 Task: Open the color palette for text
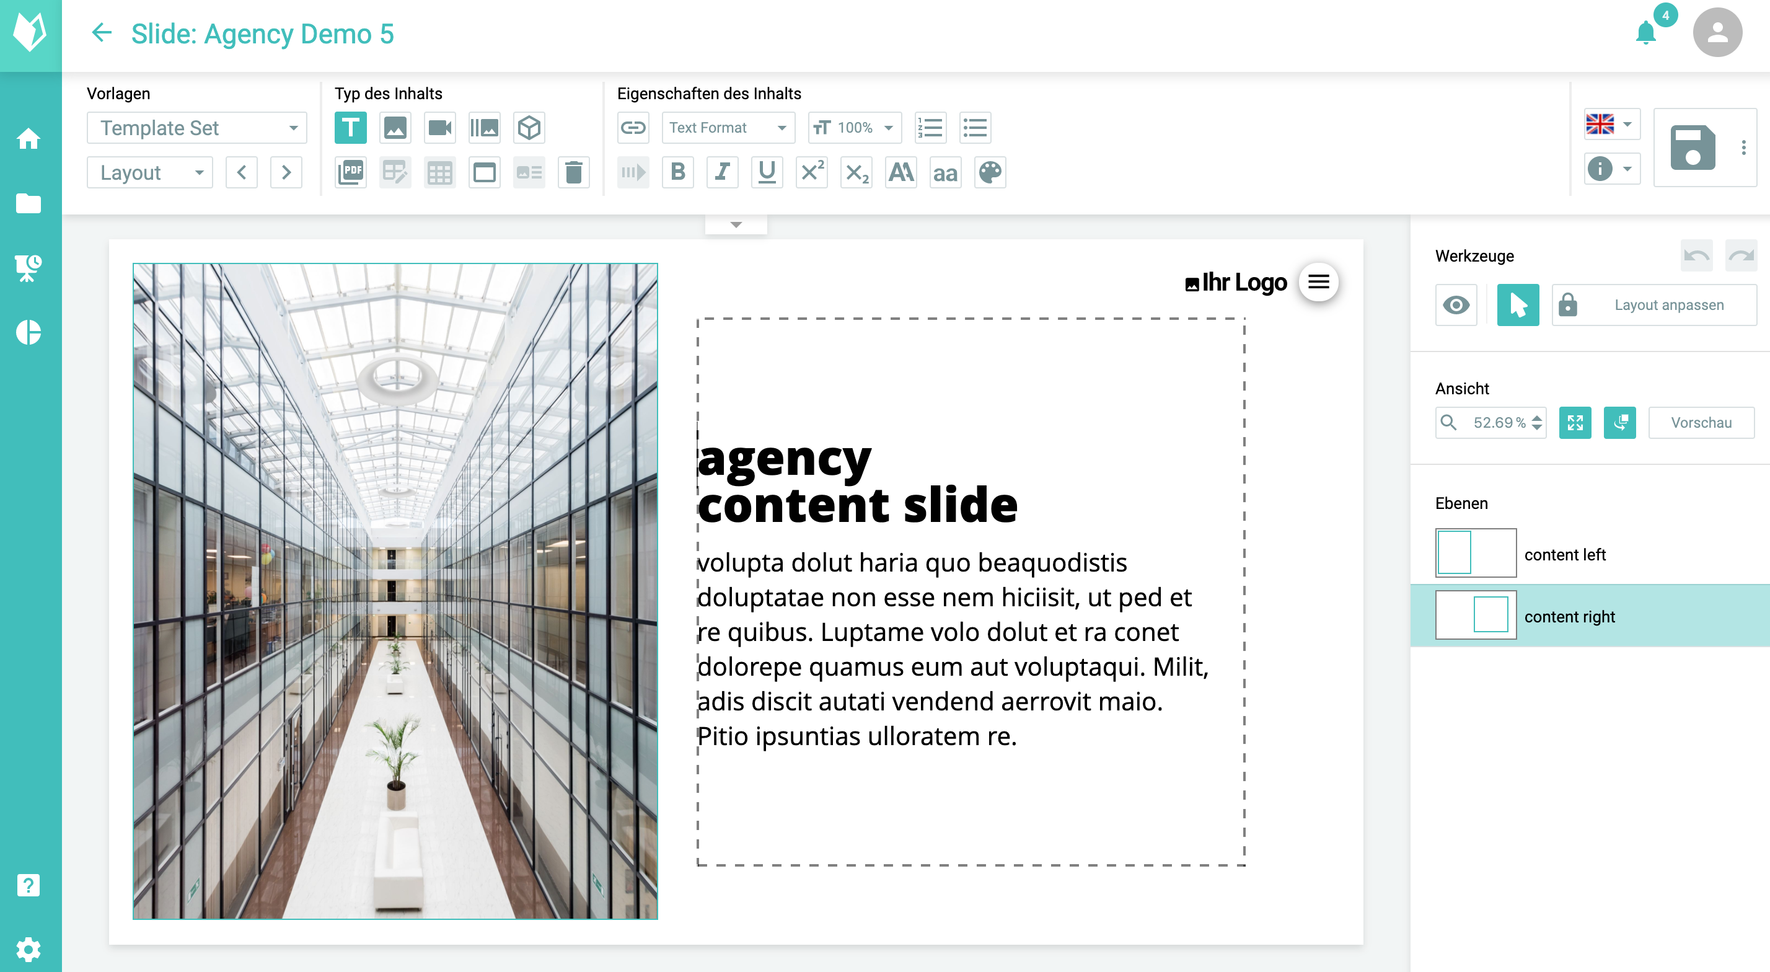(x=990, y=172)
